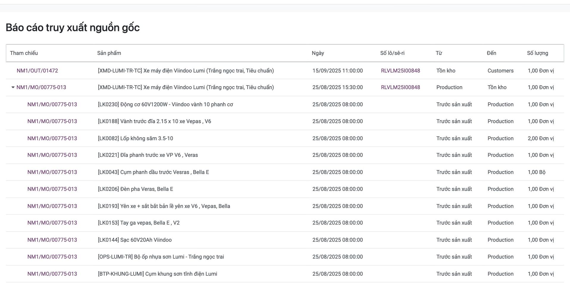The image size is (570, 284).
Task: Click the Tham chiếu column header
Action: [x=24, y=53]
